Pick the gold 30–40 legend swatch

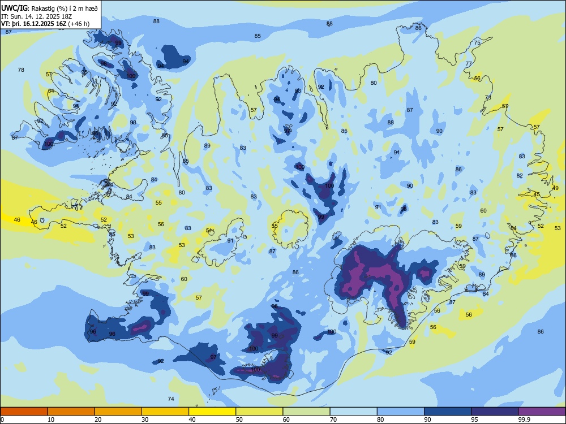point(165,412)
